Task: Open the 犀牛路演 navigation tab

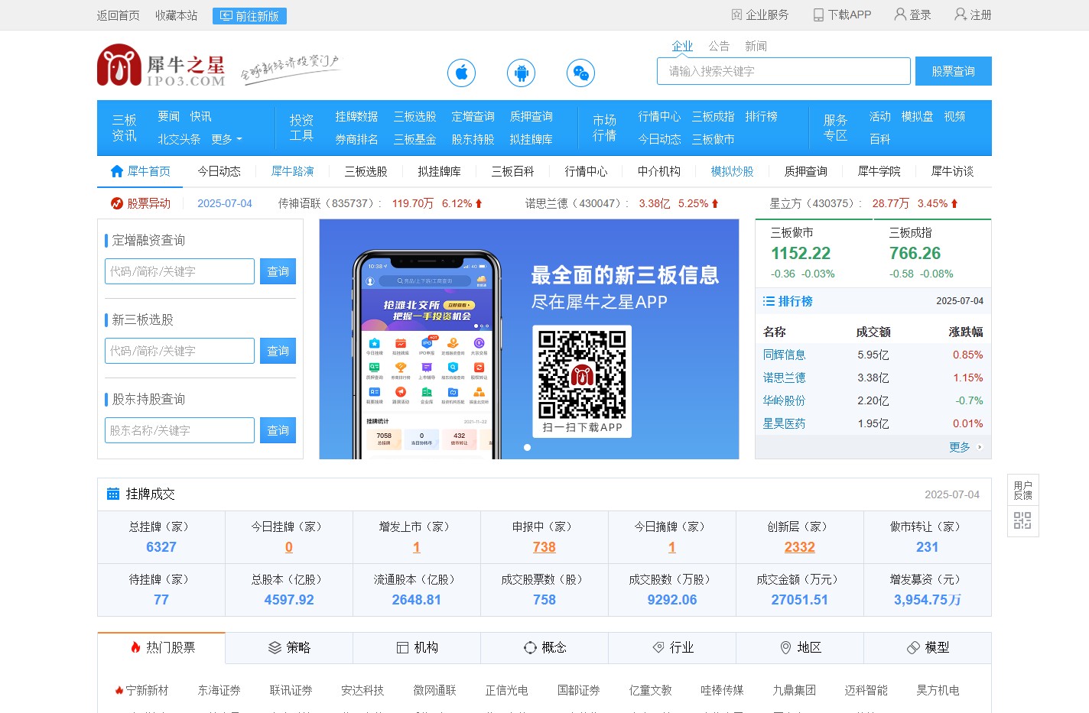Action: (293, 171)
